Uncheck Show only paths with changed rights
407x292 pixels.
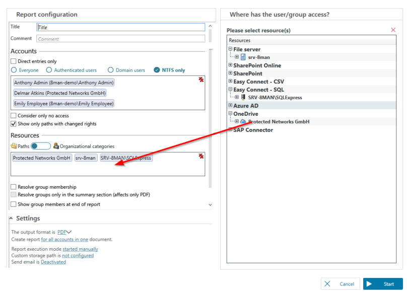tap(14, 124)
